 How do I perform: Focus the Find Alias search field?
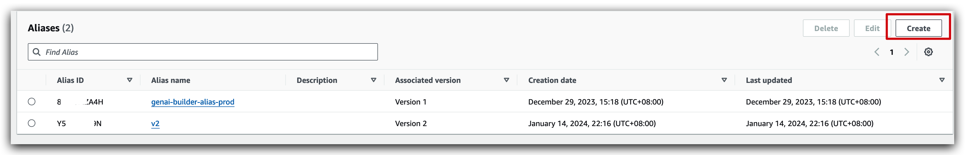210,52
